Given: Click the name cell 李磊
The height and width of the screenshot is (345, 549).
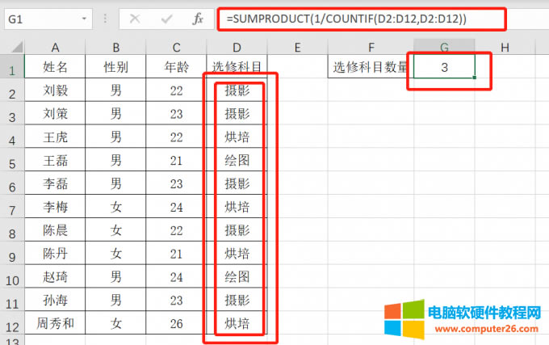Looking at the screenshot, I should click(55, 183).
